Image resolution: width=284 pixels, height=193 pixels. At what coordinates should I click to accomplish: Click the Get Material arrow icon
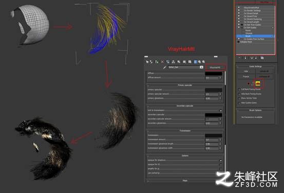pyautogui.click(x=147, y=62)
